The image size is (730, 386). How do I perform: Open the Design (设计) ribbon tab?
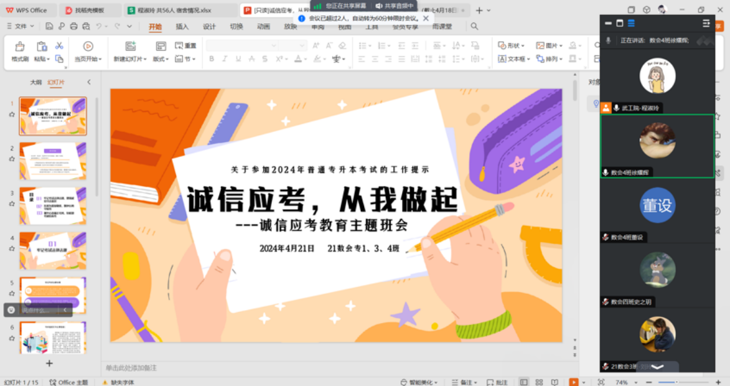(x=209, y=26)
